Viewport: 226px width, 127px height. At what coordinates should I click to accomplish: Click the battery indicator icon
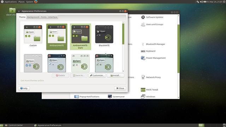tap(205, 2)
